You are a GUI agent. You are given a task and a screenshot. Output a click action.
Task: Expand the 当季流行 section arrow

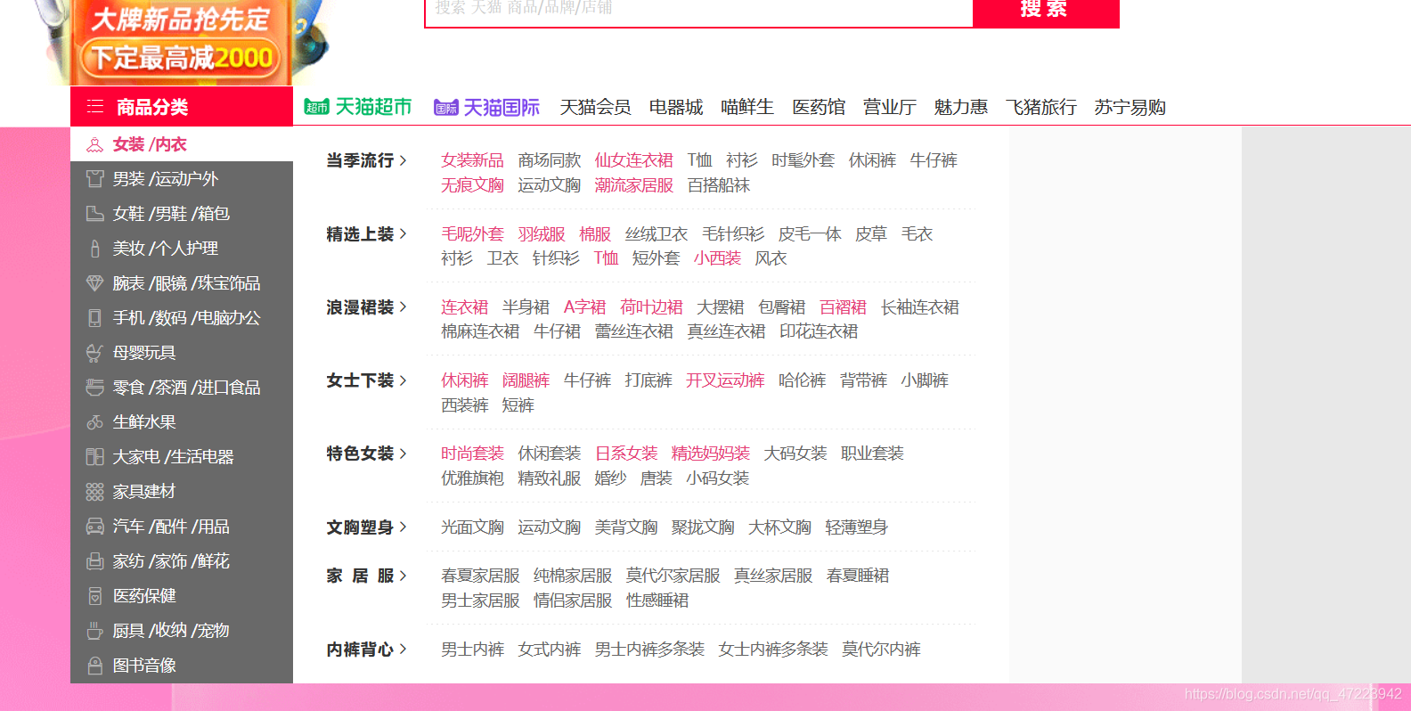coord(404,160)
